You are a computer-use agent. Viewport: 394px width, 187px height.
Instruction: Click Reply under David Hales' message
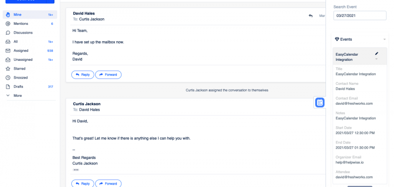(83, 75)
